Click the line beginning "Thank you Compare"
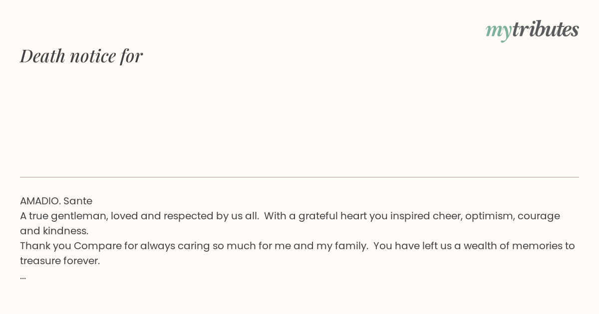 (x=298, y=246)
